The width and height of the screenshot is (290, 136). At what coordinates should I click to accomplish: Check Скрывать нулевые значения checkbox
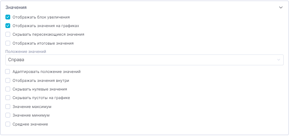pos(8,89)
